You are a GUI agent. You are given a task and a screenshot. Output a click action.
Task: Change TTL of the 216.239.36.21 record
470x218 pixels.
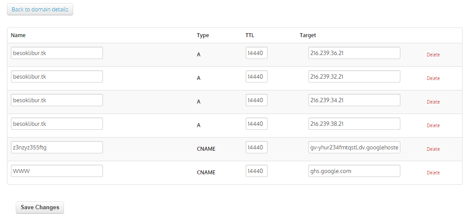pos(256,53)
